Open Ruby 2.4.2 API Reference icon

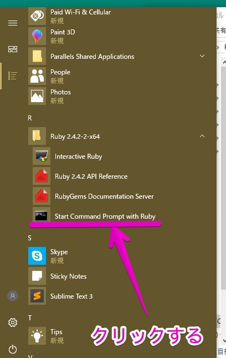pos(42,176)
